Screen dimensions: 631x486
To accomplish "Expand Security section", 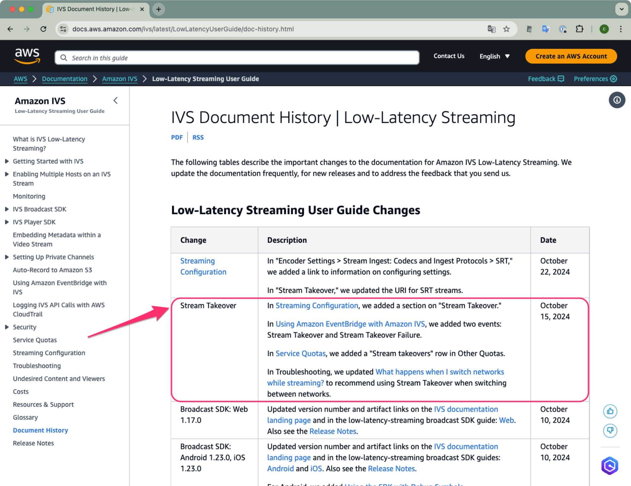I will [7, 327].
